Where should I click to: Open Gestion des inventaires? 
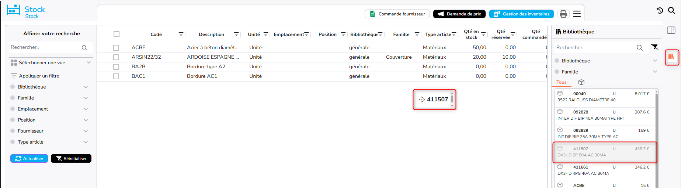tap(522, 14)
